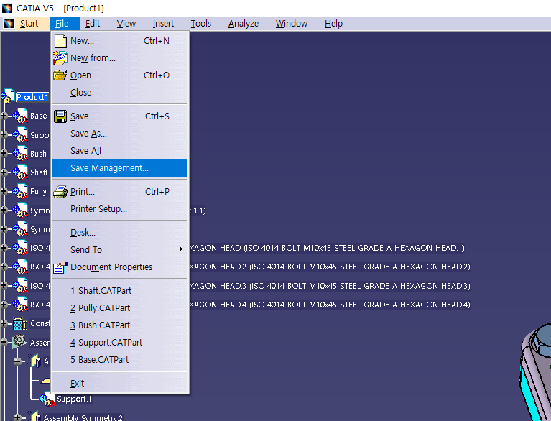Expand the Shaft tree node
The width and height of the screenshot is (551, 421).
4,172
